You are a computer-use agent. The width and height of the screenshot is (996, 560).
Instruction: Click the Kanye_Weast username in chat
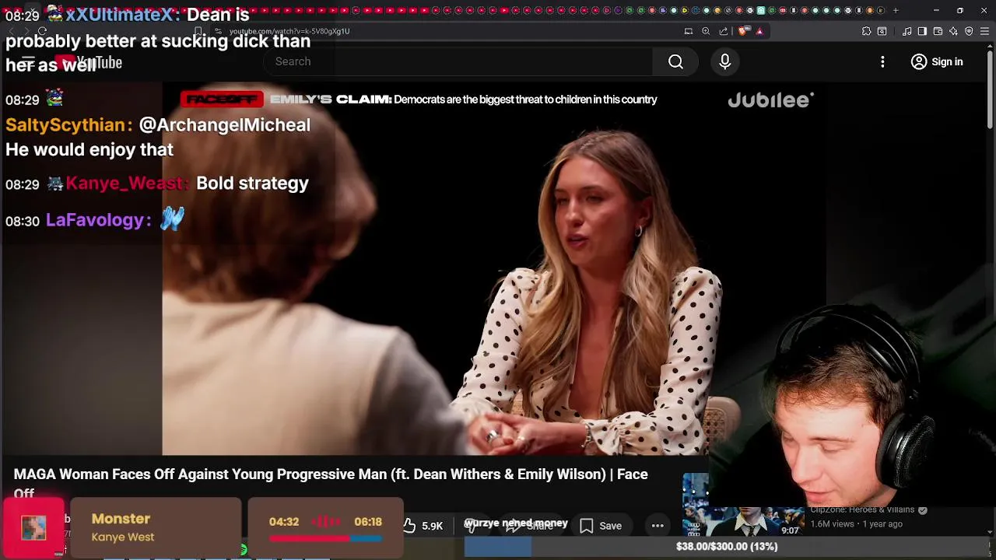[124, 184]
